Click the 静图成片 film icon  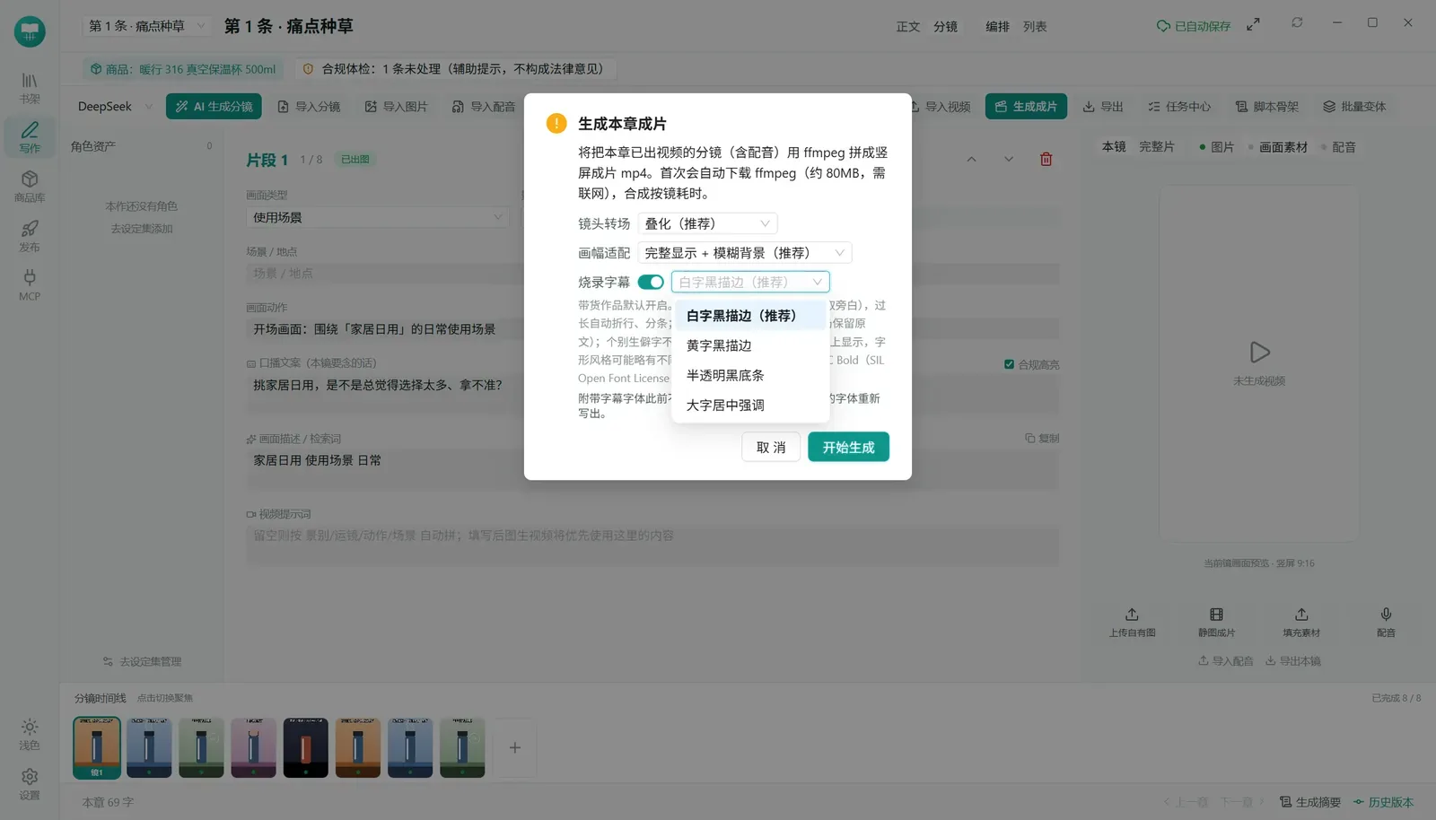[1216, 622]
